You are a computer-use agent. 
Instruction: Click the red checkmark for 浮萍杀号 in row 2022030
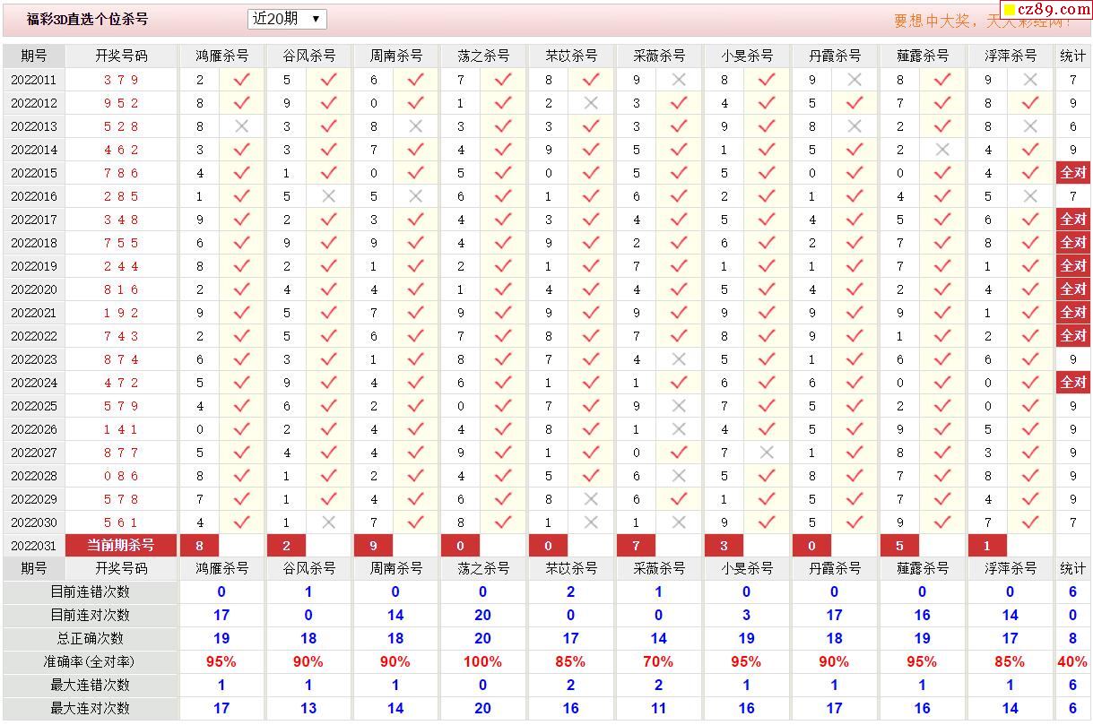click(x=1030, y=522)
